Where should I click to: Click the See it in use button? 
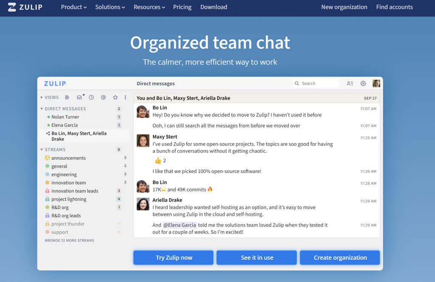[257, 258]
